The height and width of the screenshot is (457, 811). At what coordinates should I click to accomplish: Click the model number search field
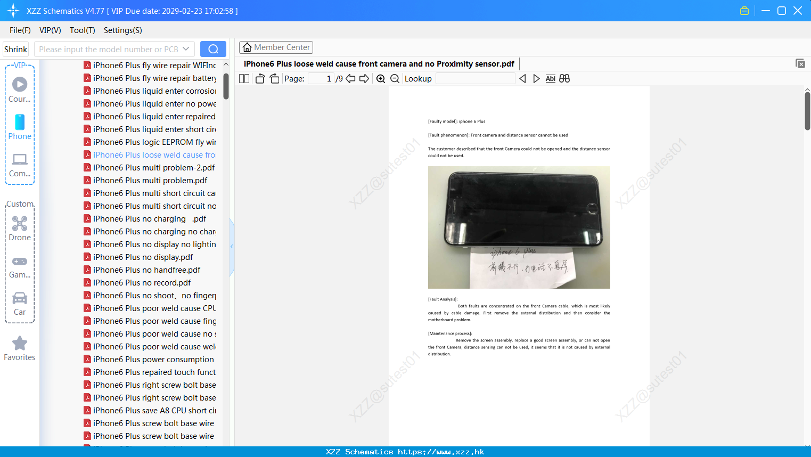[x=109, y=49]
